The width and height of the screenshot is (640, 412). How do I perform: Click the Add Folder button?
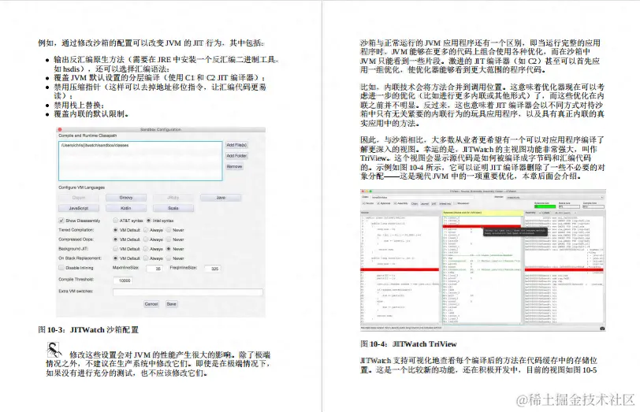(x=236, y=156)
